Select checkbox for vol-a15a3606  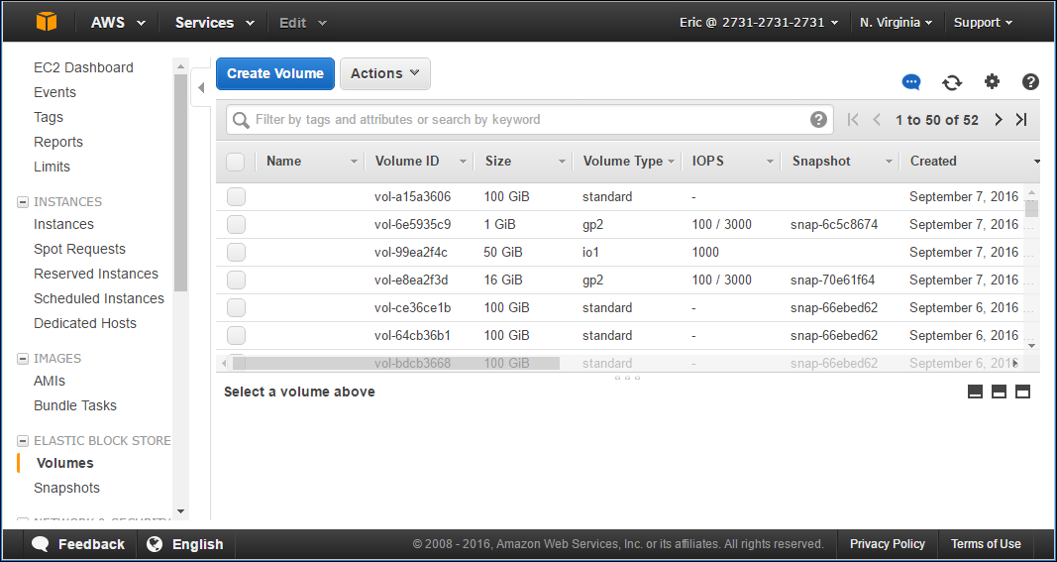pyautogui.click(x=236, y=197)
